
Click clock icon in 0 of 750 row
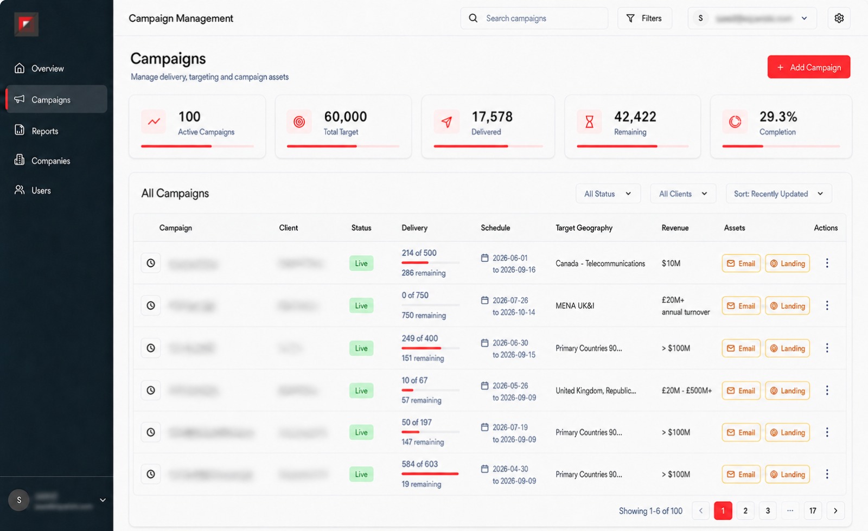(151, 305)
